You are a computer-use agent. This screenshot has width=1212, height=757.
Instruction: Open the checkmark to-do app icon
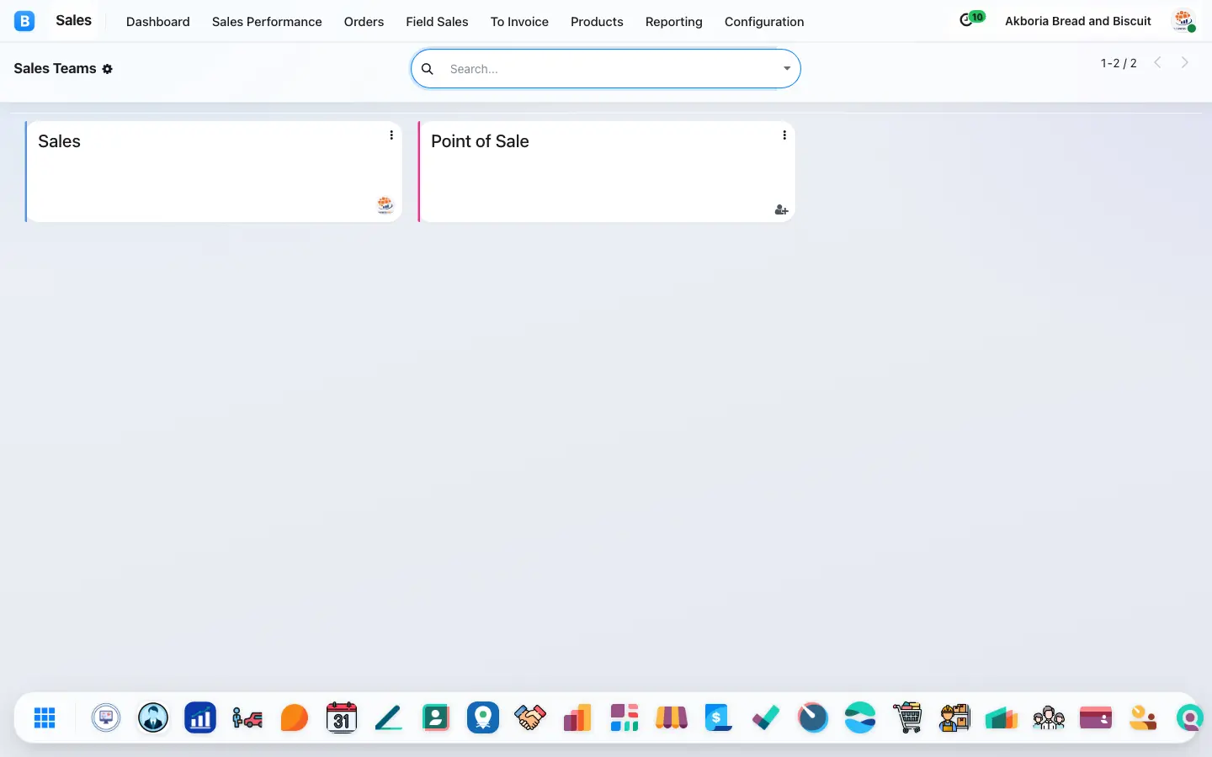coord(766,717)
